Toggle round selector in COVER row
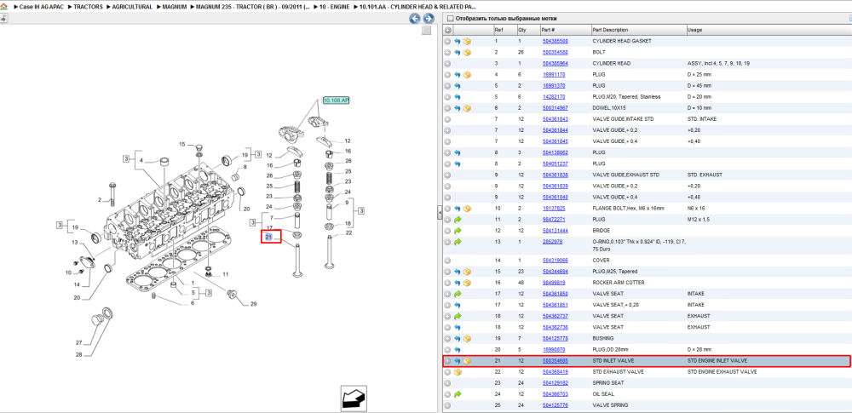This screenshot has width=852, height=413. [448, 261]
